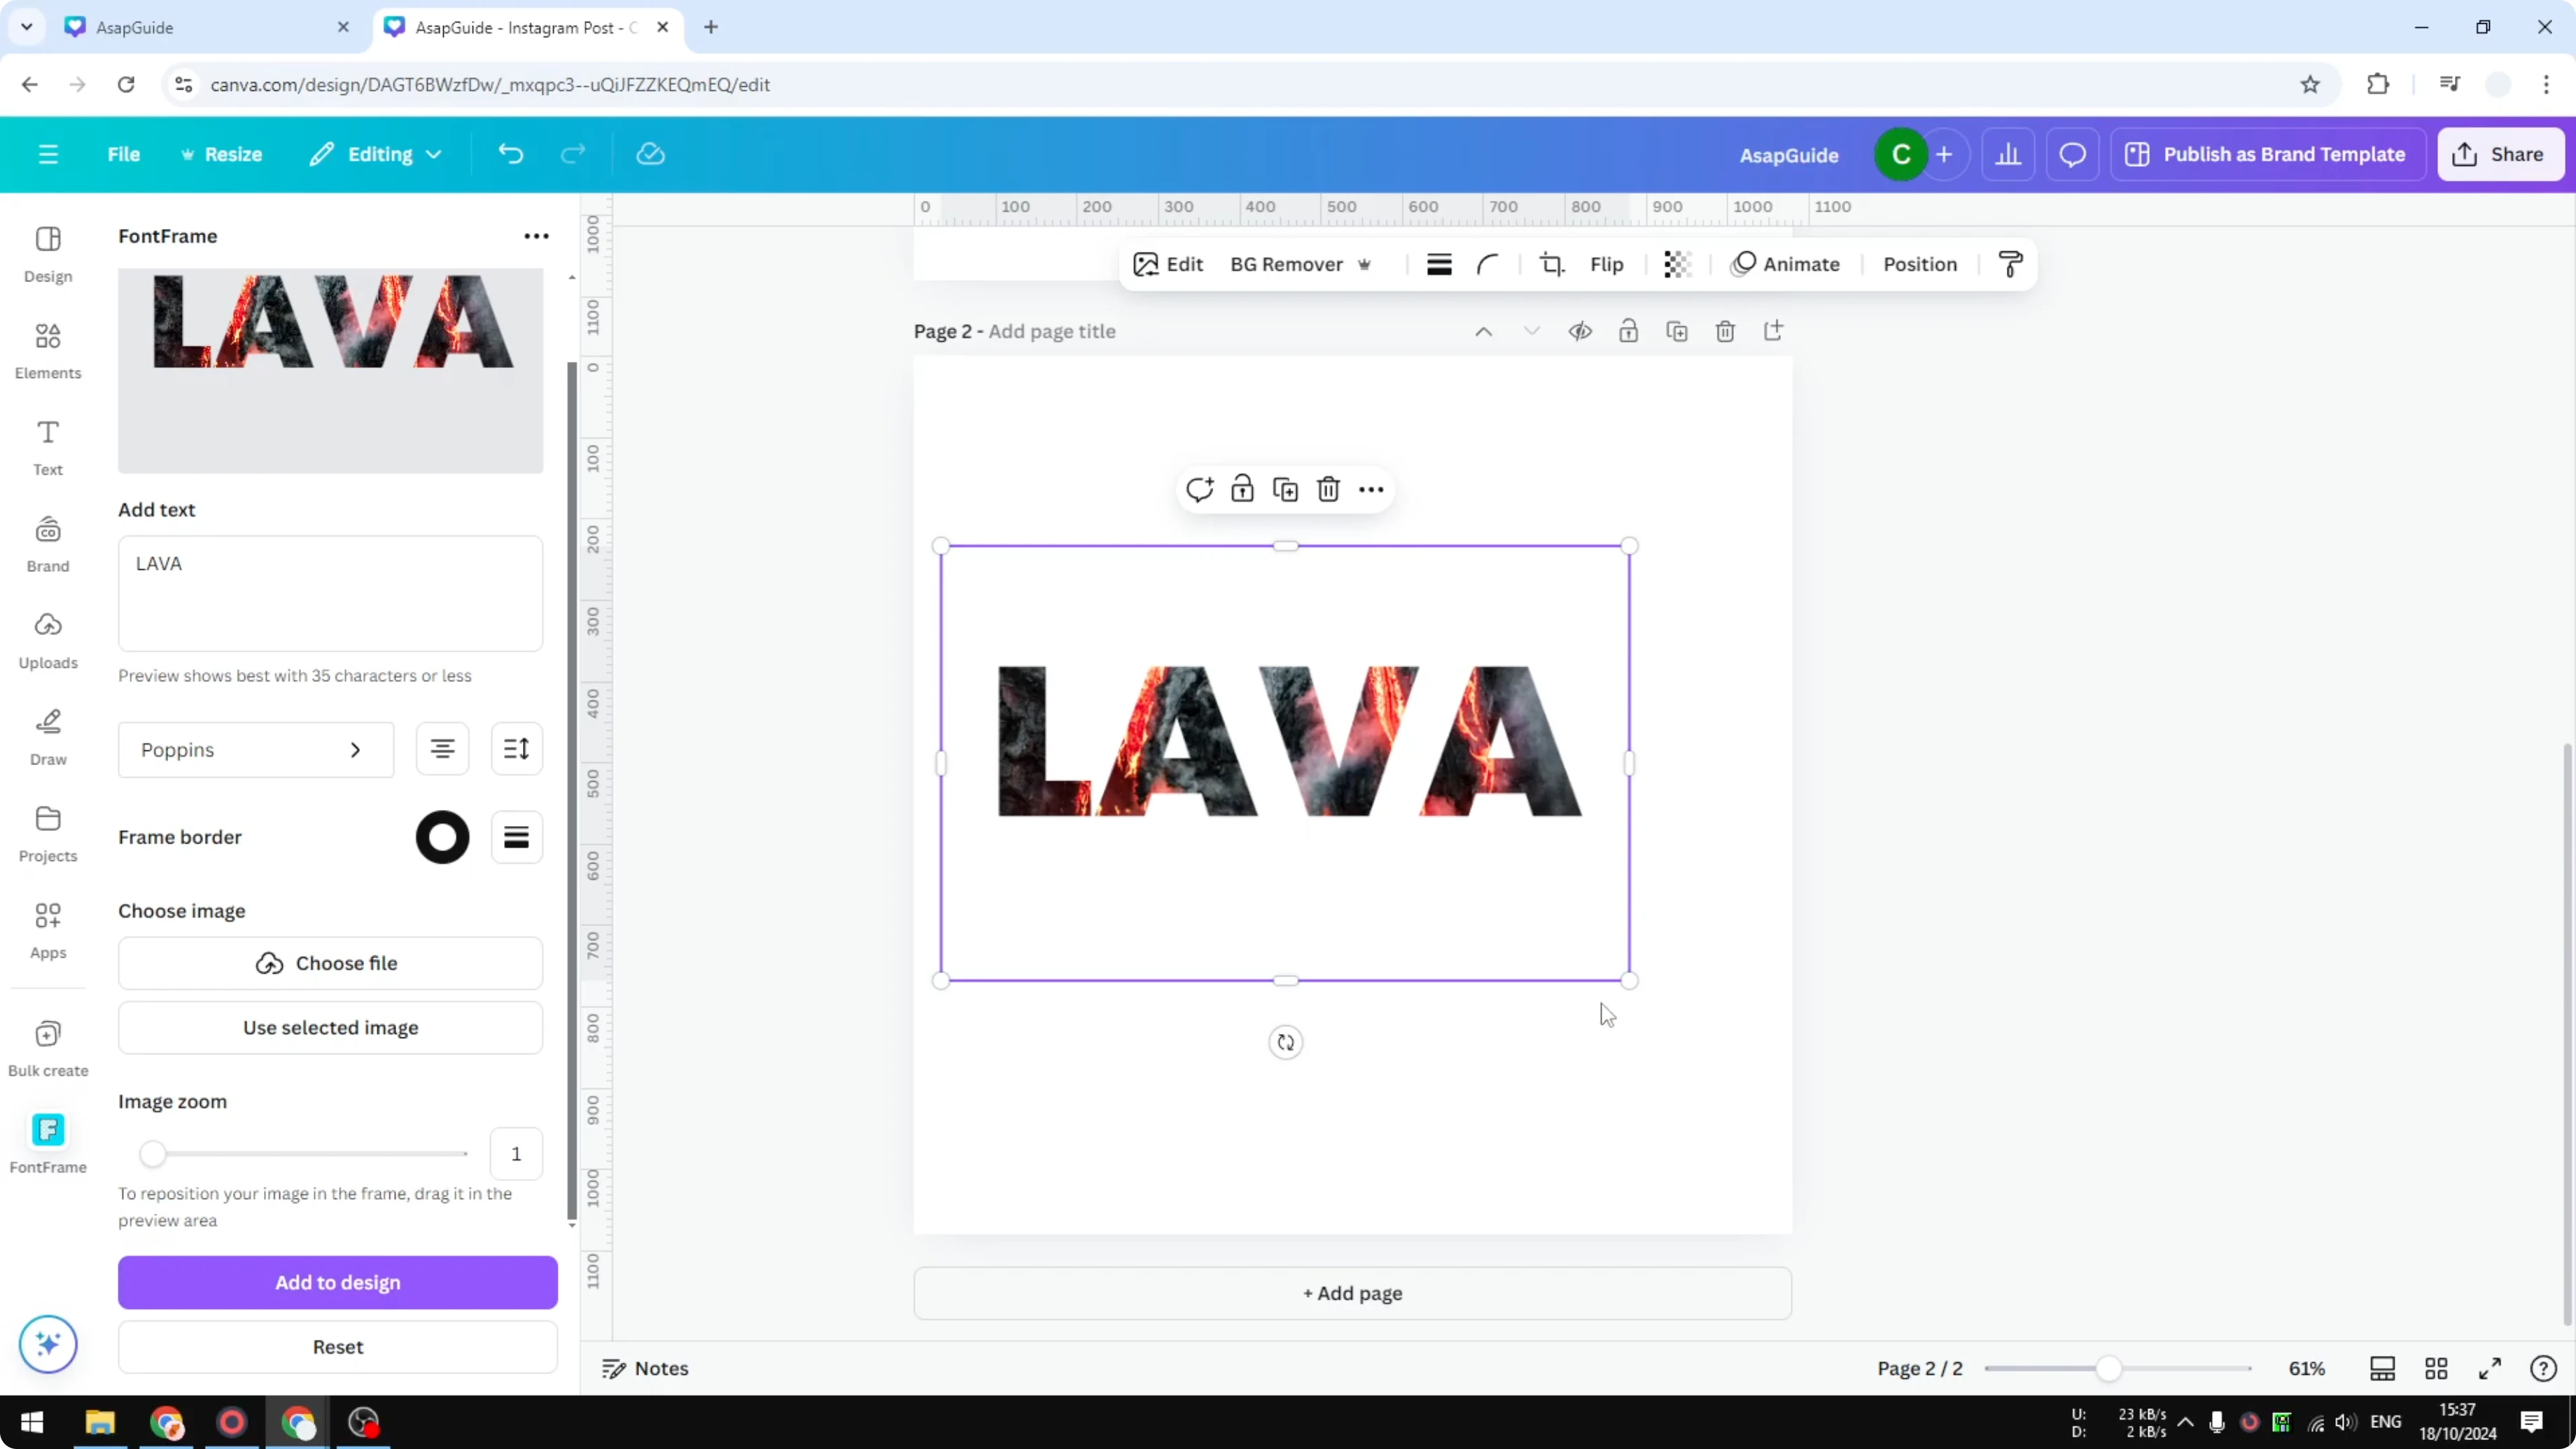2576x1449 pixels.
Task: Open the File menu
Action: [124, 154]
